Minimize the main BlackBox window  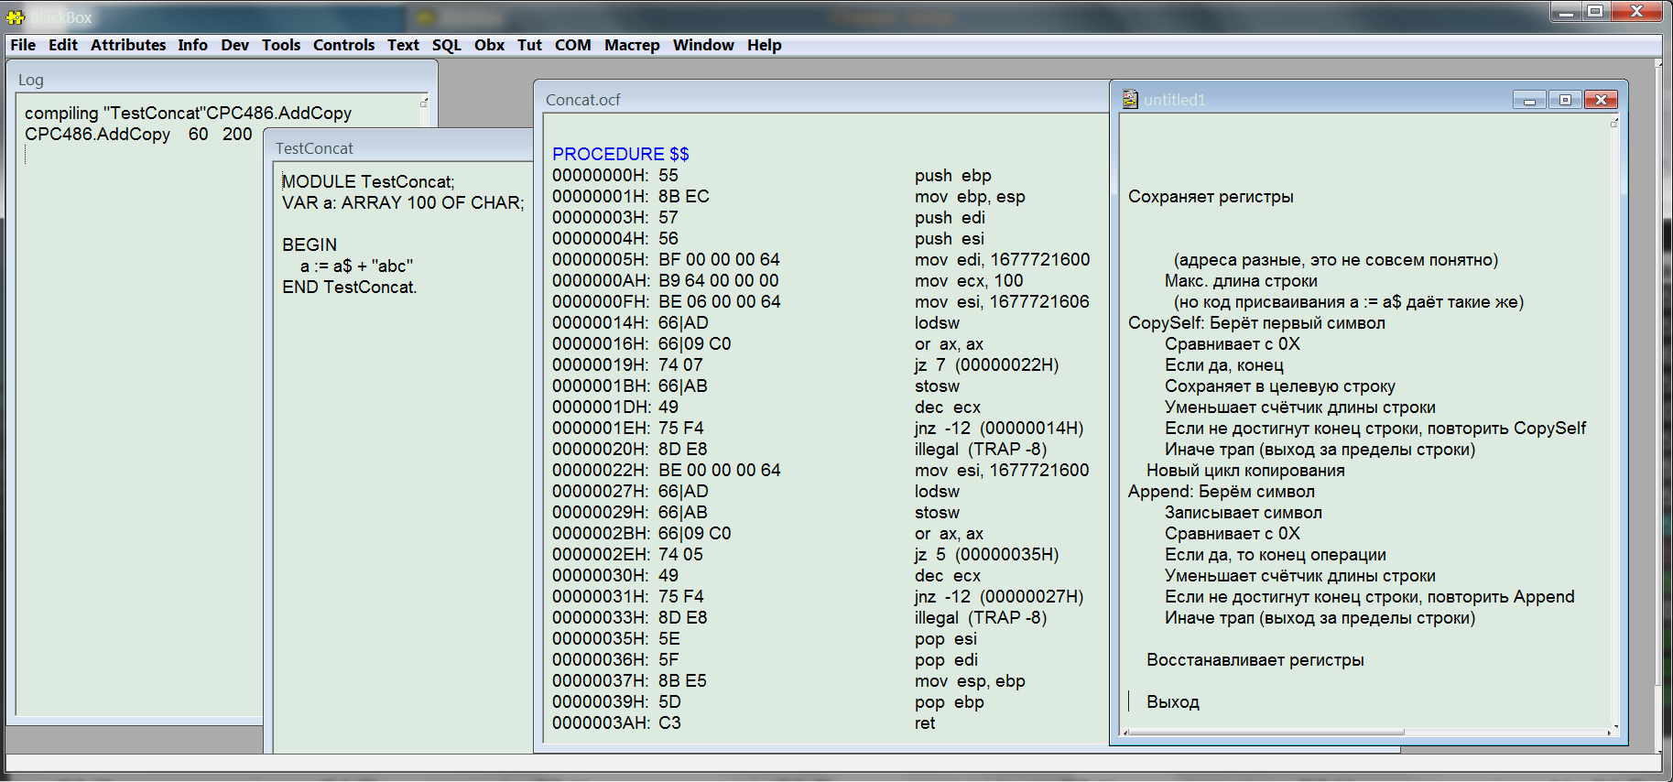click(x=1567, y=12)
